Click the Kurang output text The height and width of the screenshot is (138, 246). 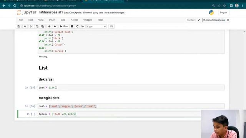click(x=43, y=56)
